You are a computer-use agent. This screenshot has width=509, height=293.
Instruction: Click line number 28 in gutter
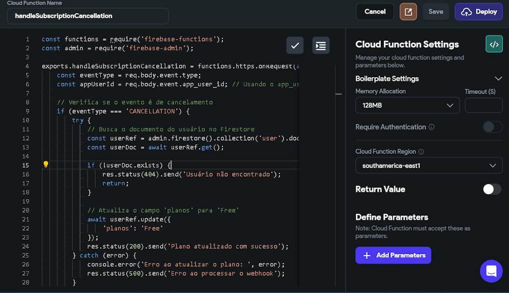[25, 282]
